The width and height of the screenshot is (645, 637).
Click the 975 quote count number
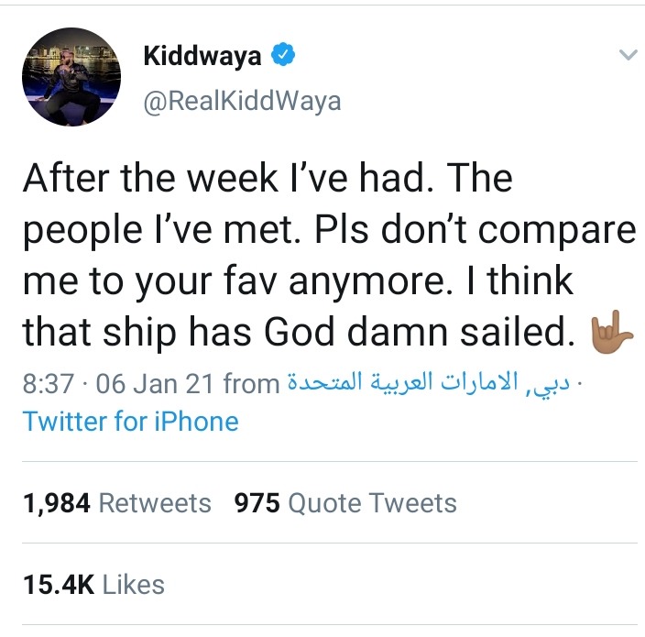pyautogui.click(x=257, y=503)
